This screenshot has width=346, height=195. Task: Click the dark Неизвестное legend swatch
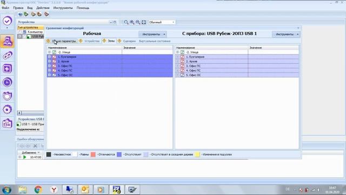[49, 154]
